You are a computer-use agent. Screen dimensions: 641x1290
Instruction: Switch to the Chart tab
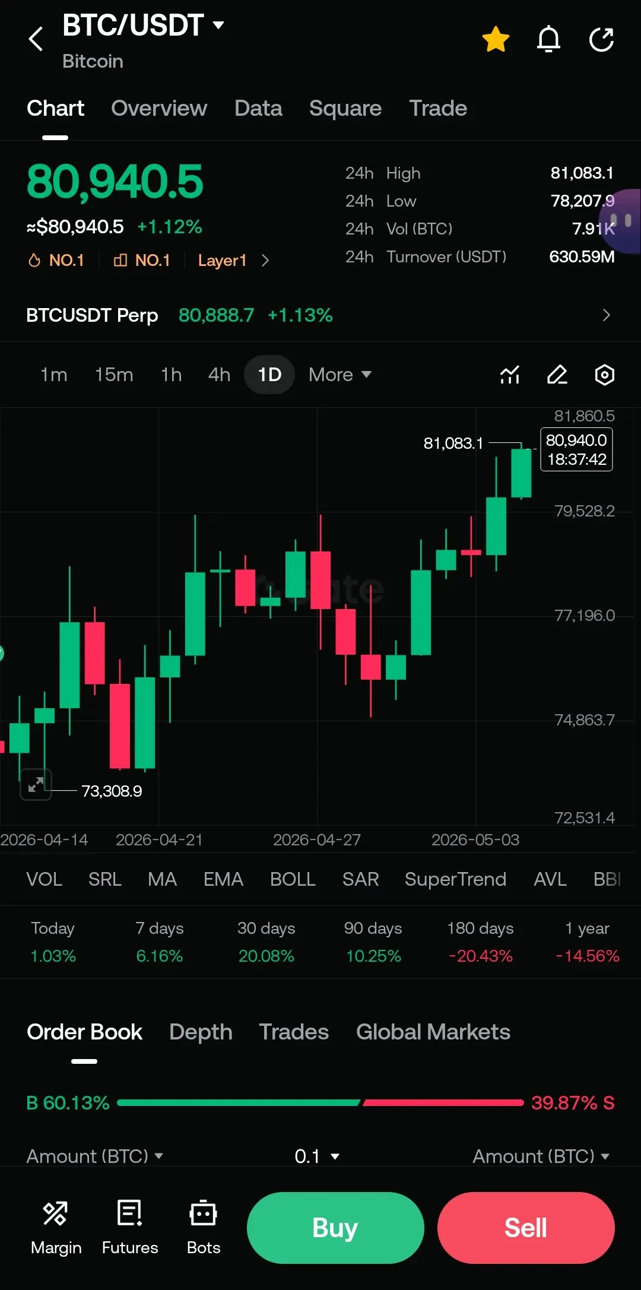point(55,109)
